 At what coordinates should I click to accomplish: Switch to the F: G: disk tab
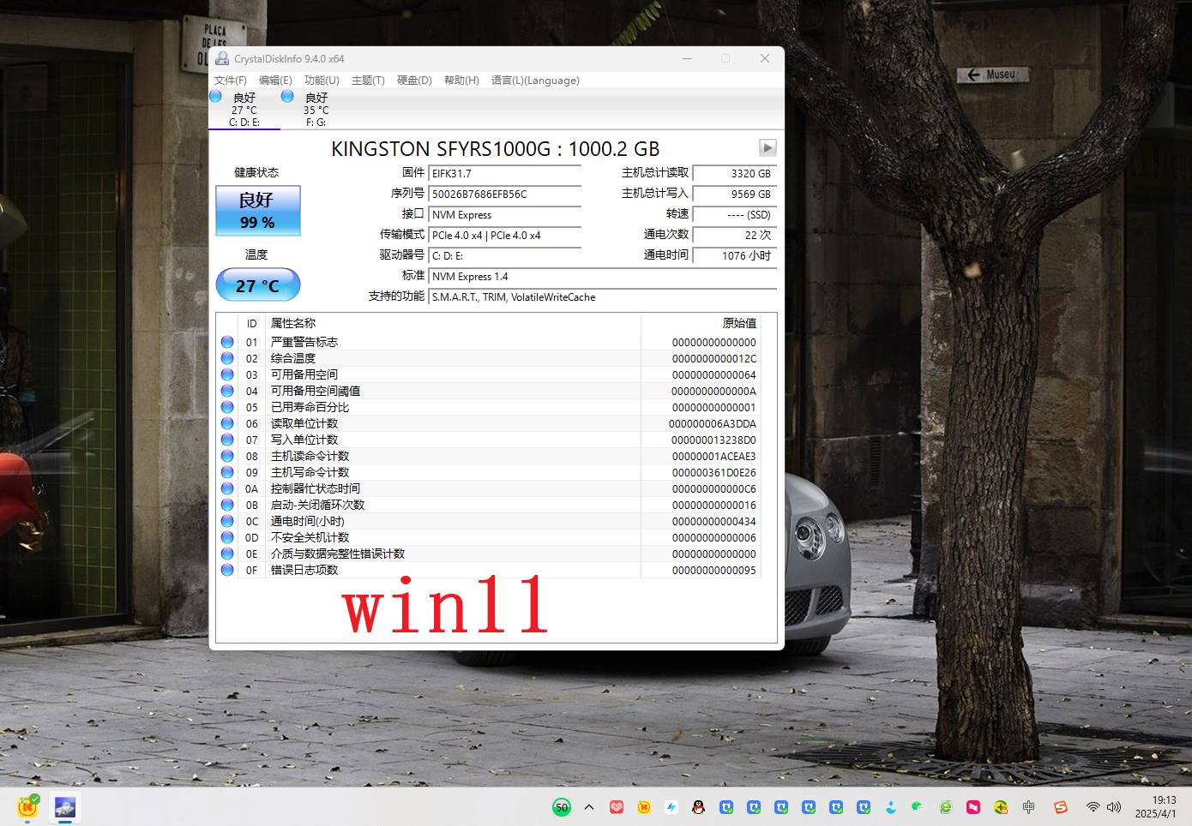click(x=315, y=110)
